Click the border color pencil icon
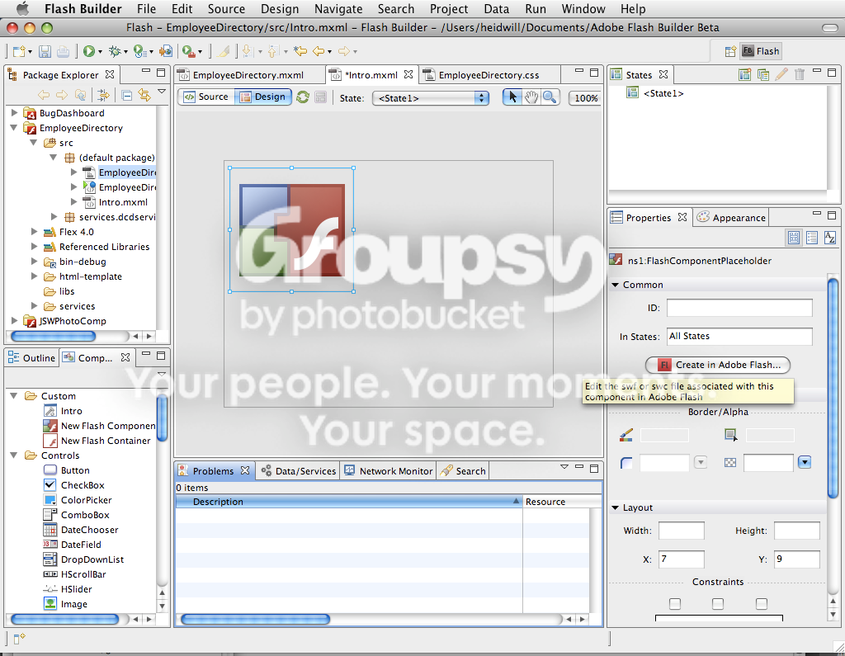845x656 pixels. point(626,435)
